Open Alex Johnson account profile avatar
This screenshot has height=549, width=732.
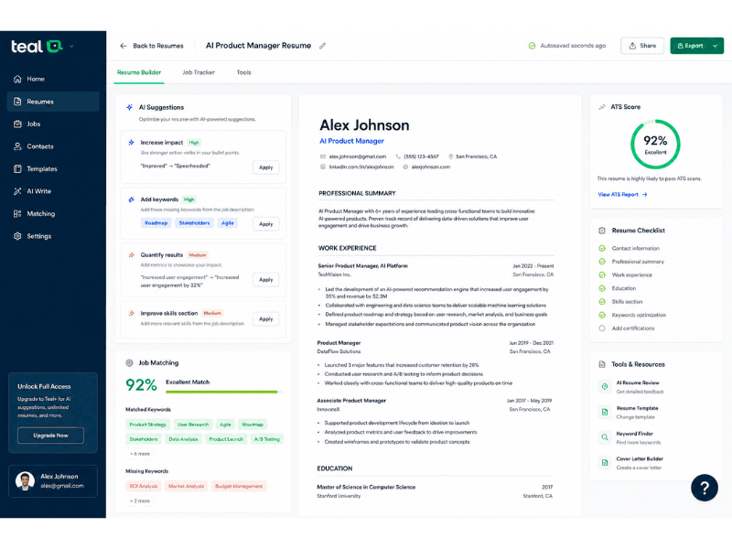point(25,481)
